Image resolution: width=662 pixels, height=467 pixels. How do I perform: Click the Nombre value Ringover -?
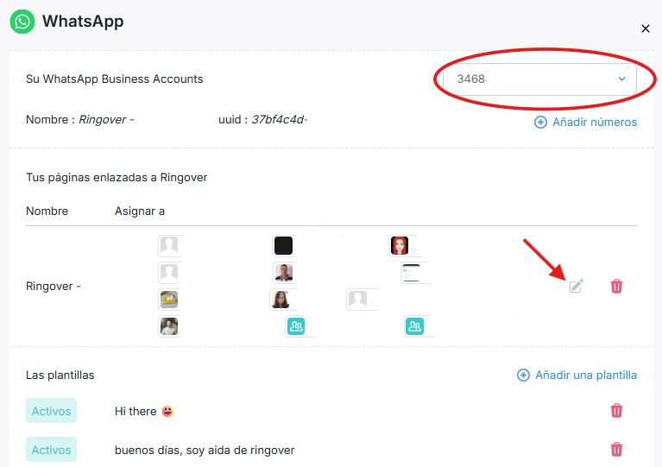106,120
